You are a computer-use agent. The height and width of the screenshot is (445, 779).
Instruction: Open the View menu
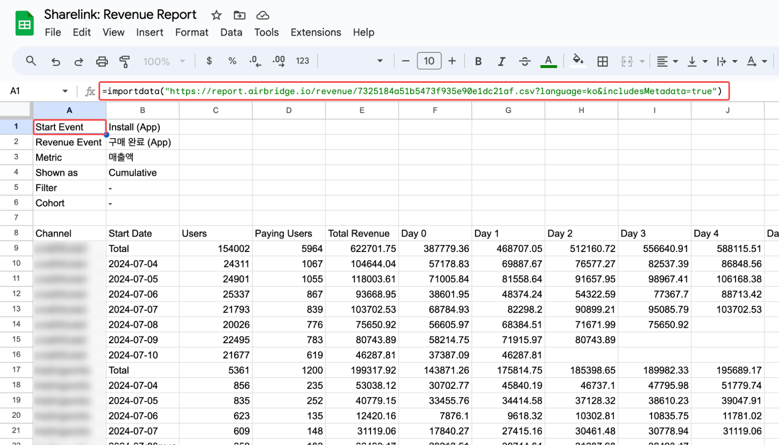(x=114, y=32)
